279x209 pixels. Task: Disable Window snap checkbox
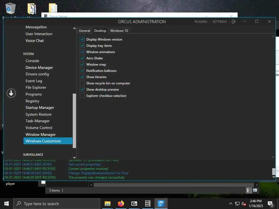tap(82, 64)
